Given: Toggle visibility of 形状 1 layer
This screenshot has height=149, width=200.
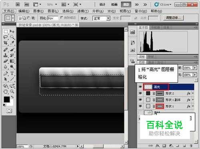Looking at the screenshot, I should (140, 106).
